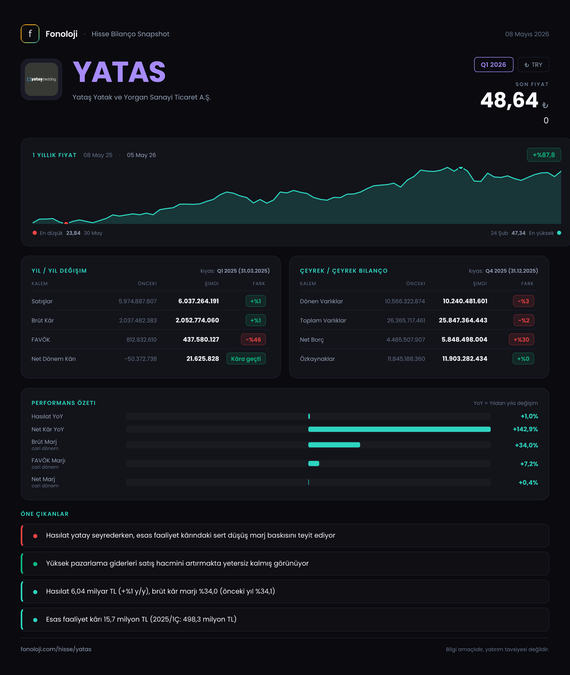Click the 'Fonoloji' brand name
The height and width of the screenshot is (675, 570).
point(61,34)
